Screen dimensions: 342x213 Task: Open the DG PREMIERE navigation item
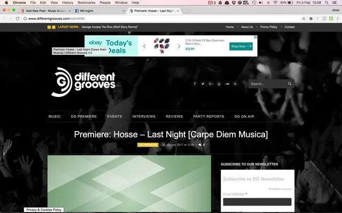click(84, 117)
